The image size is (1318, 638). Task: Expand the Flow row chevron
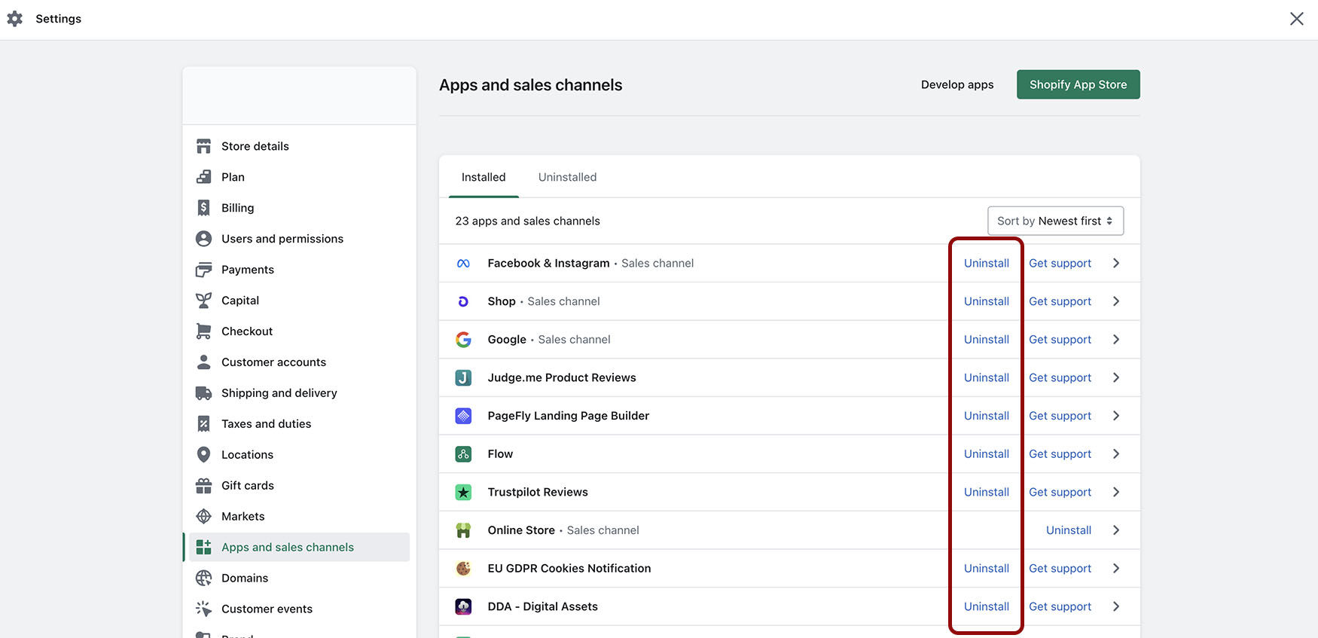click(x=1116, y=454)
